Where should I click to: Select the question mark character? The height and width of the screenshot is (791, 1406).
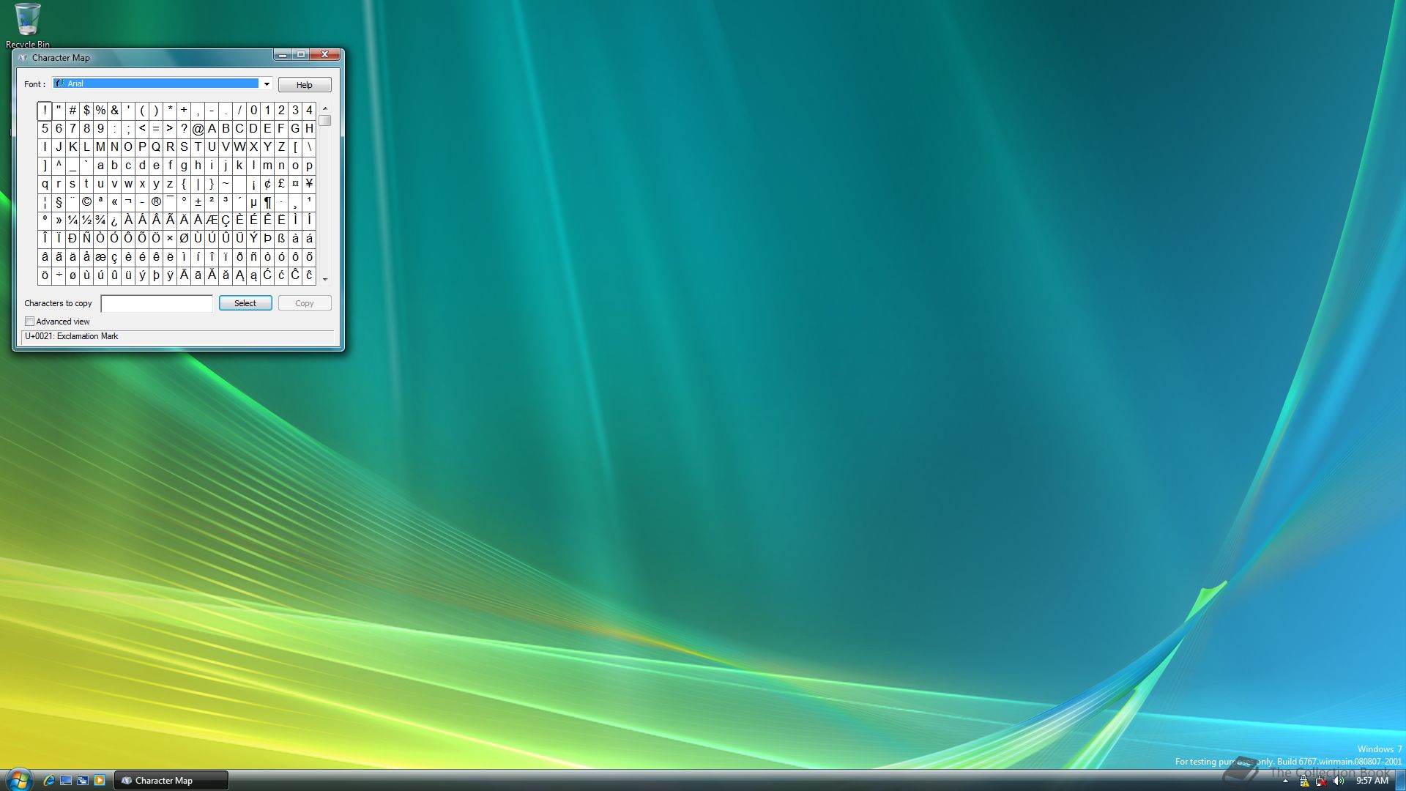click(184, 129)
